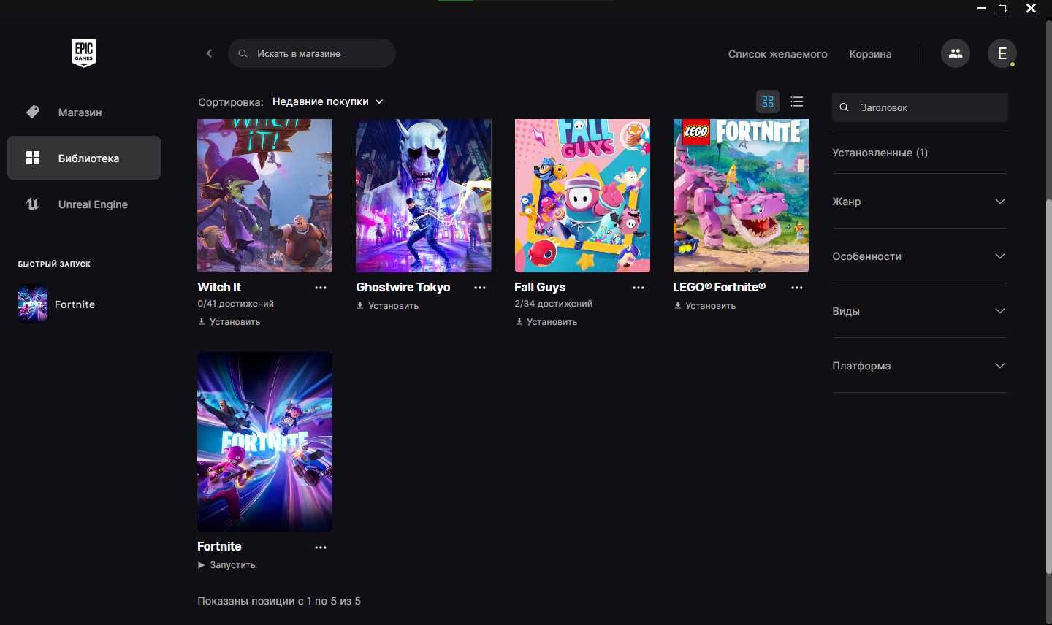Open Witch It options menu dots

click(x=321, y=288)
